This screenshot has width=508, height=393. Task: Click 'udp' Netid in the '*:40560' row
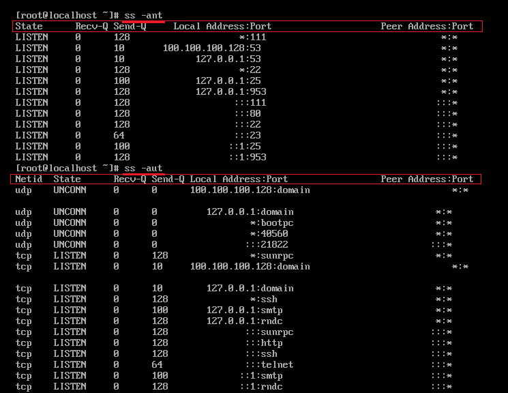coord(23,233)
